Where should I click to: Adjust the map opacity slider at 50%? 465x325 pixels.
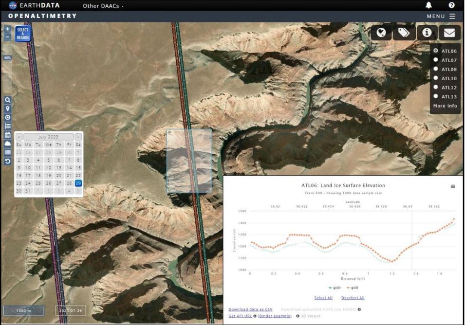tap(8, 58)
